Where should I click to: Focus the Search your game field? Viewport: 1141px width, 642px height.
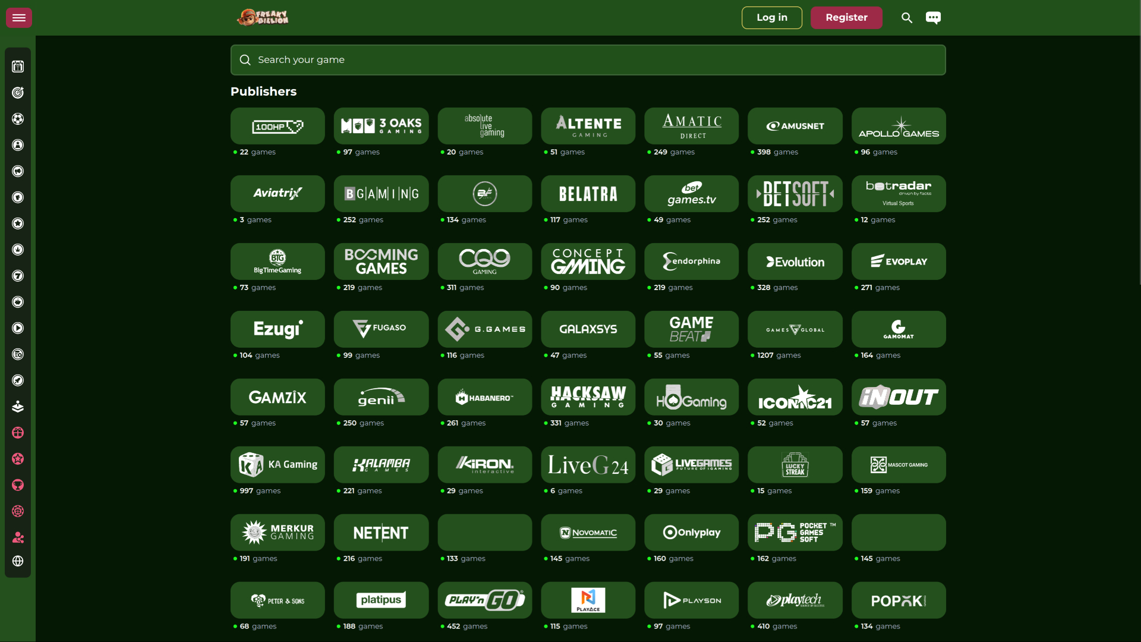[x=588, y=60]
